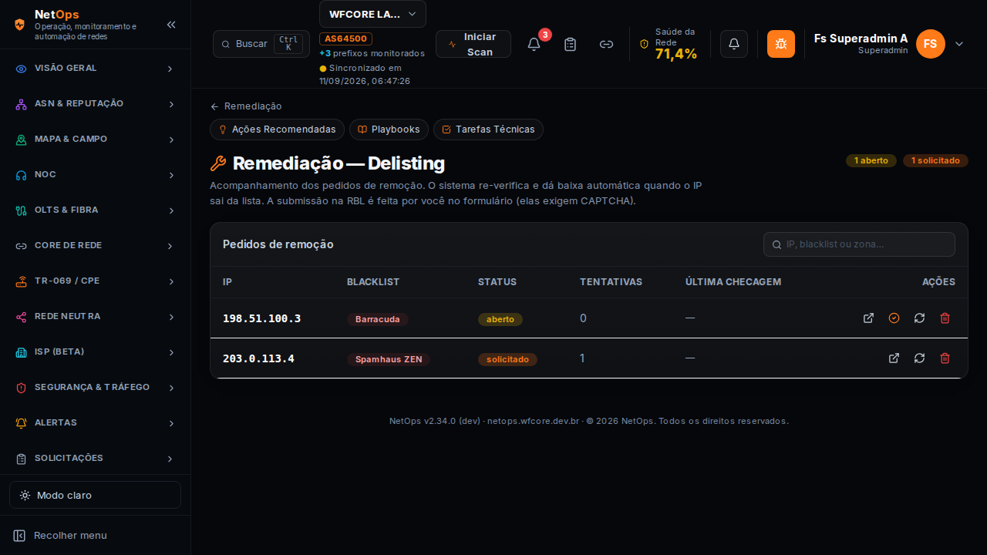The width and height of the screenshot is (987, 555).
Task: Click the link chain icon in header
Action: [x=607, y=44]
